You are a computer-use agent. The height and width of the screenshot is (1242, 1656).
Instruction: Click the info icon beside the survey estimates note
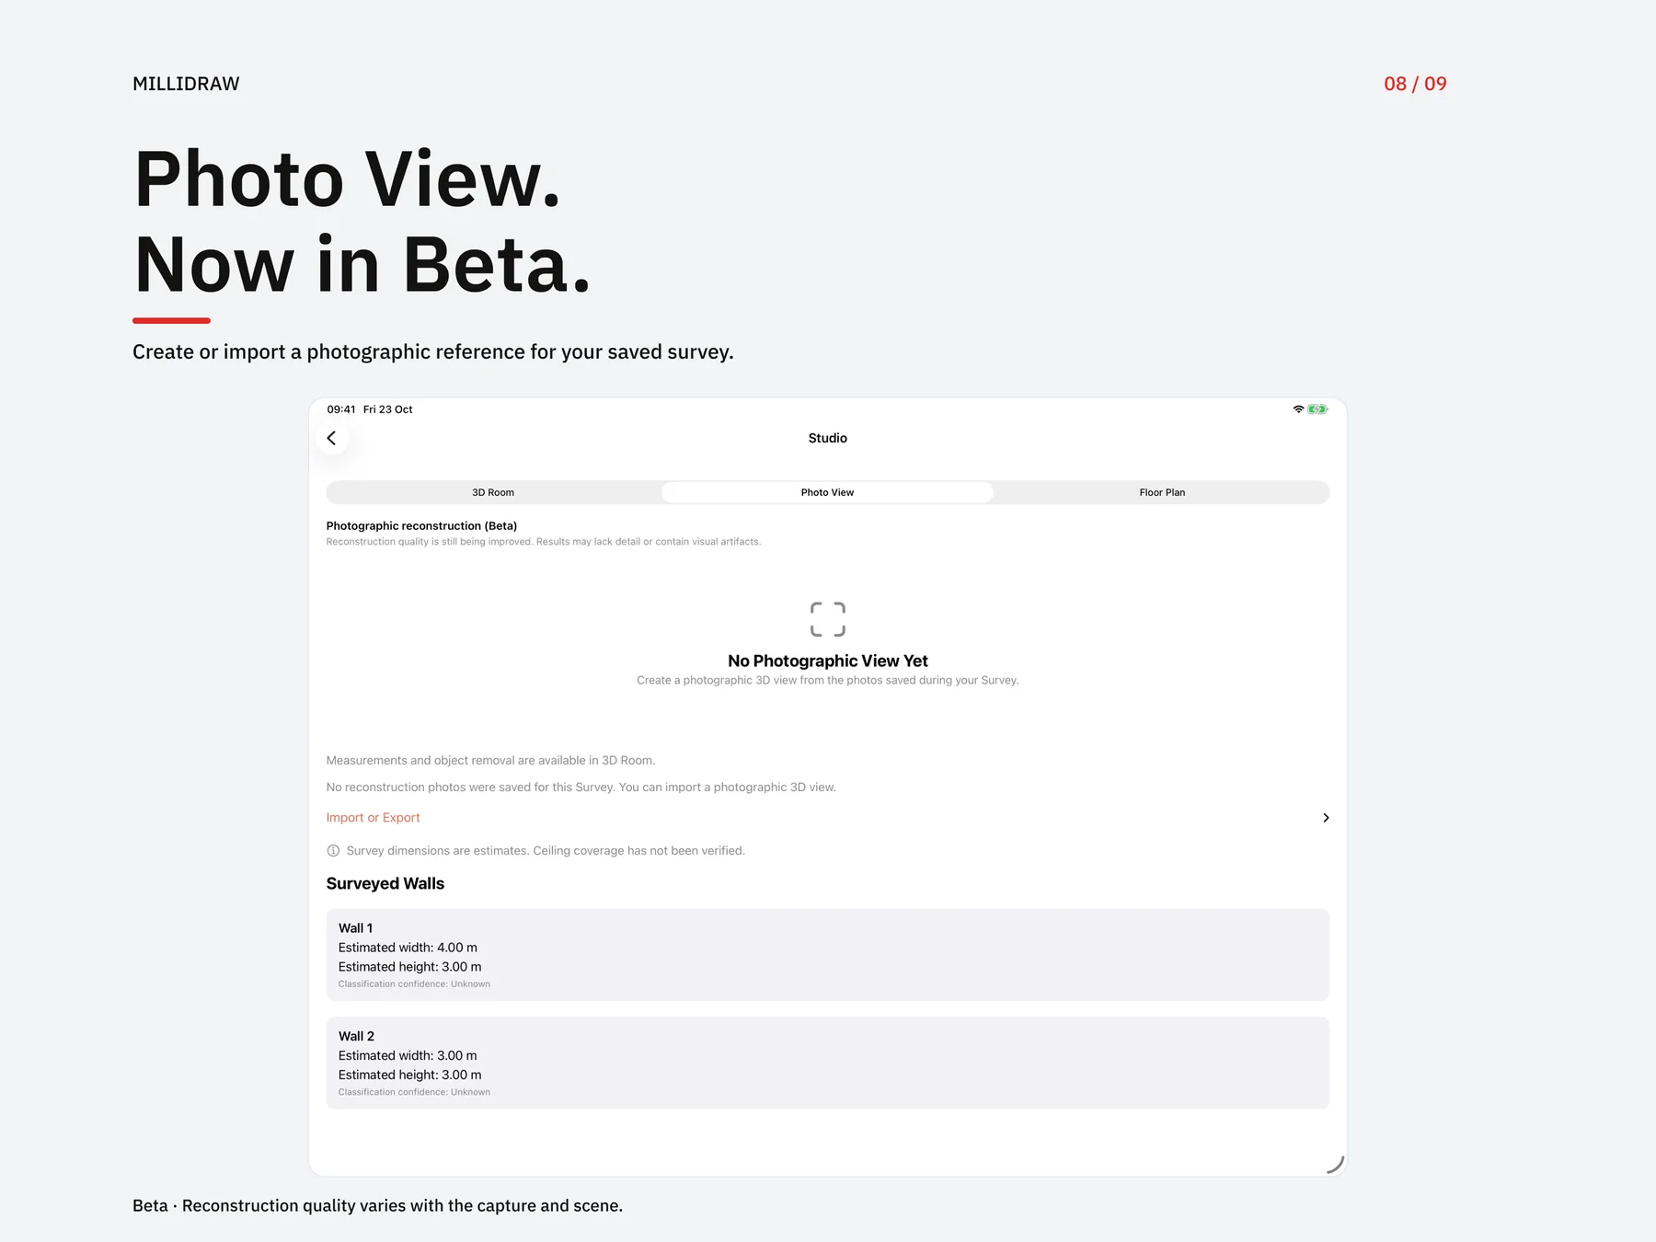pyautogui.click(x=333, y=851)
